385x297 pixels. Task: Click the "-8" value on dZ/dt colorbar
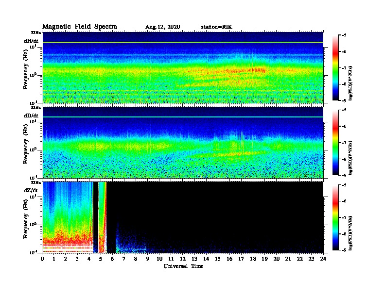click(344, 234)
